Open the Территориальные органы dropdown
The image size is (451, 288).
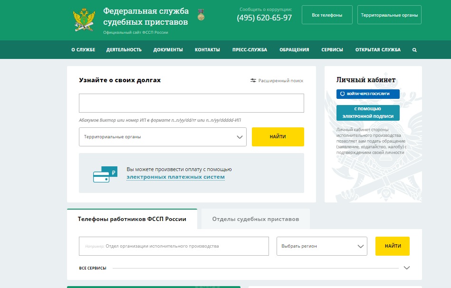click(163, 137)
